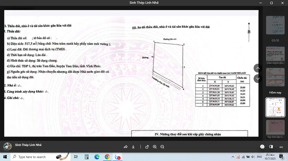Click the round sticker icon in bottom bar

click(262, 147)
